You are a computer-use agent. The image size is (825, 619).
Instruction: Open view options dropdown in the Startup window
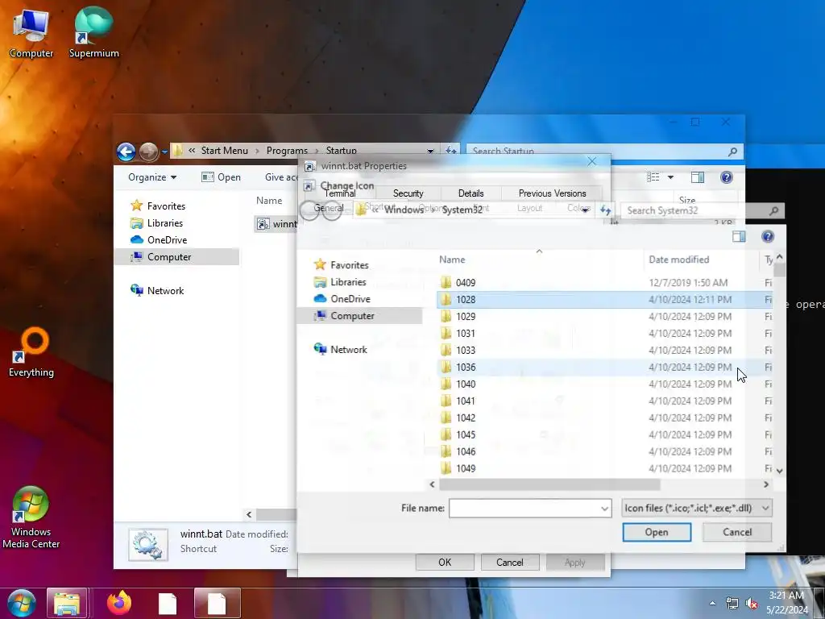pyautogui.click(x=670, y=177)
